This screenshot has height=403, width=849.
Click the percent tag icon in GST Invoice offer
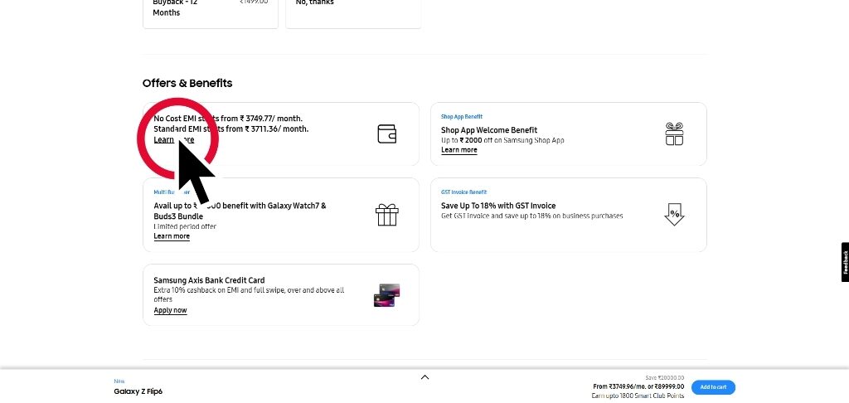point(674,215)
